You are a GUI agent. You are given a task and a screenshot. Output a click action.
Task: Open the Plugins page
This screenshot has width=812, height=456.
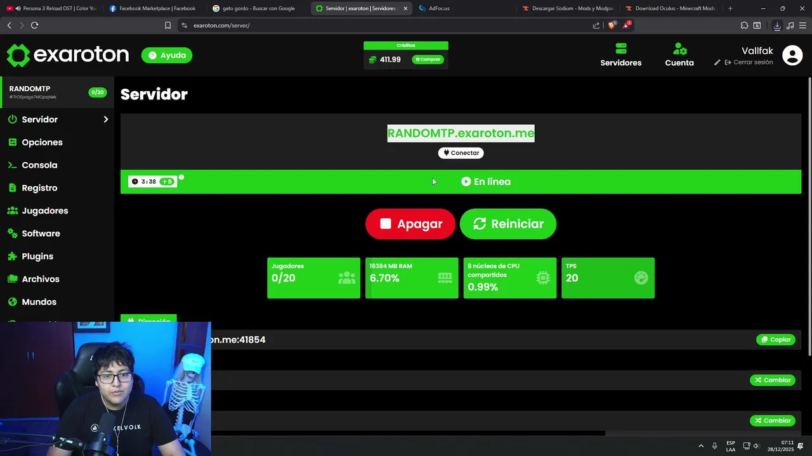point(37,256)
